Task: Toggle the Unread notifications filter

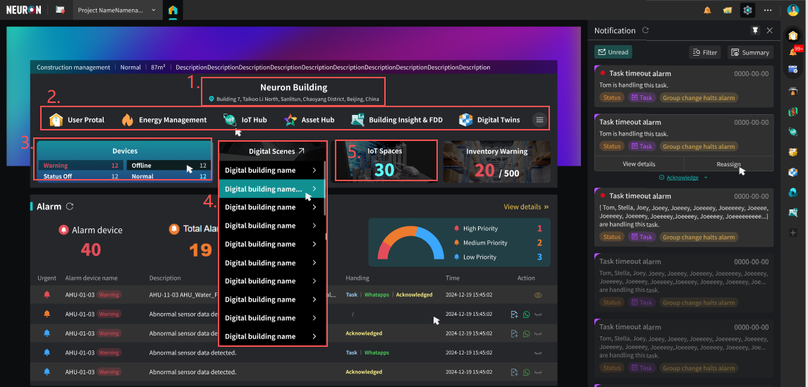Action: click(613, 52)
